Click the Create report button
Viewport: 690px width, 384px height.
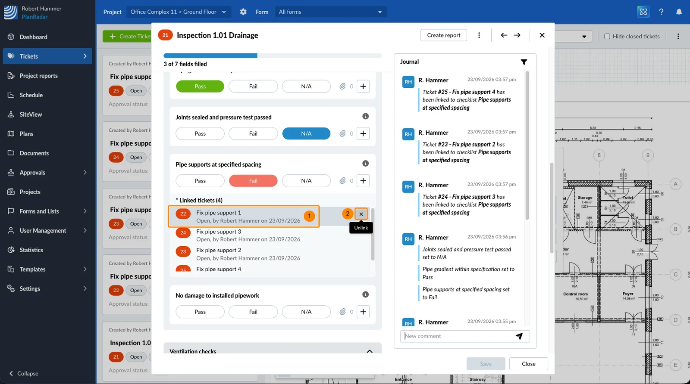(444, 35)
